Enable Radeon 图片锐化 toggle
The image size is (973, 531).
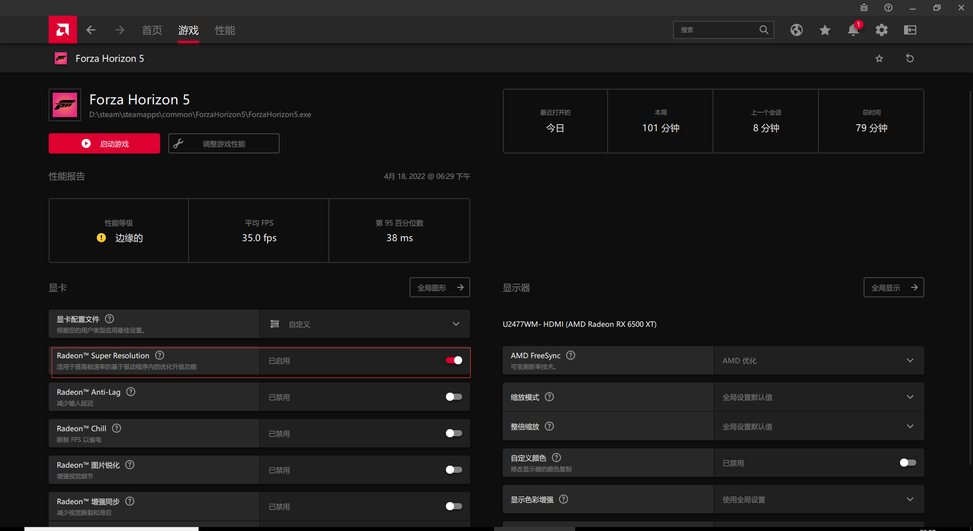pos(454,470)
